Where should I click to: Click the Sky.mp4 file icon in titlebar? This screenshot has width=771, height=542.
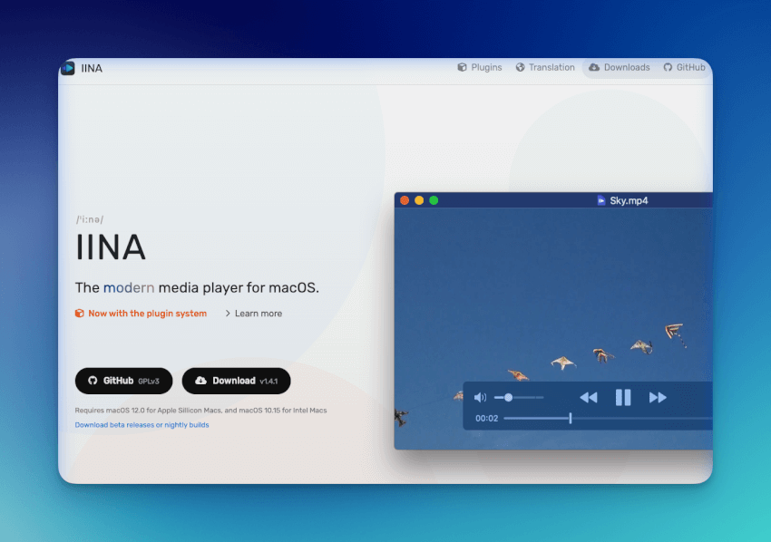[x=600, y=200]
